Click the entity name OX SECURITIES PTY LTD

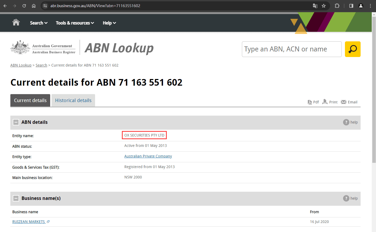tap(144, 135)
